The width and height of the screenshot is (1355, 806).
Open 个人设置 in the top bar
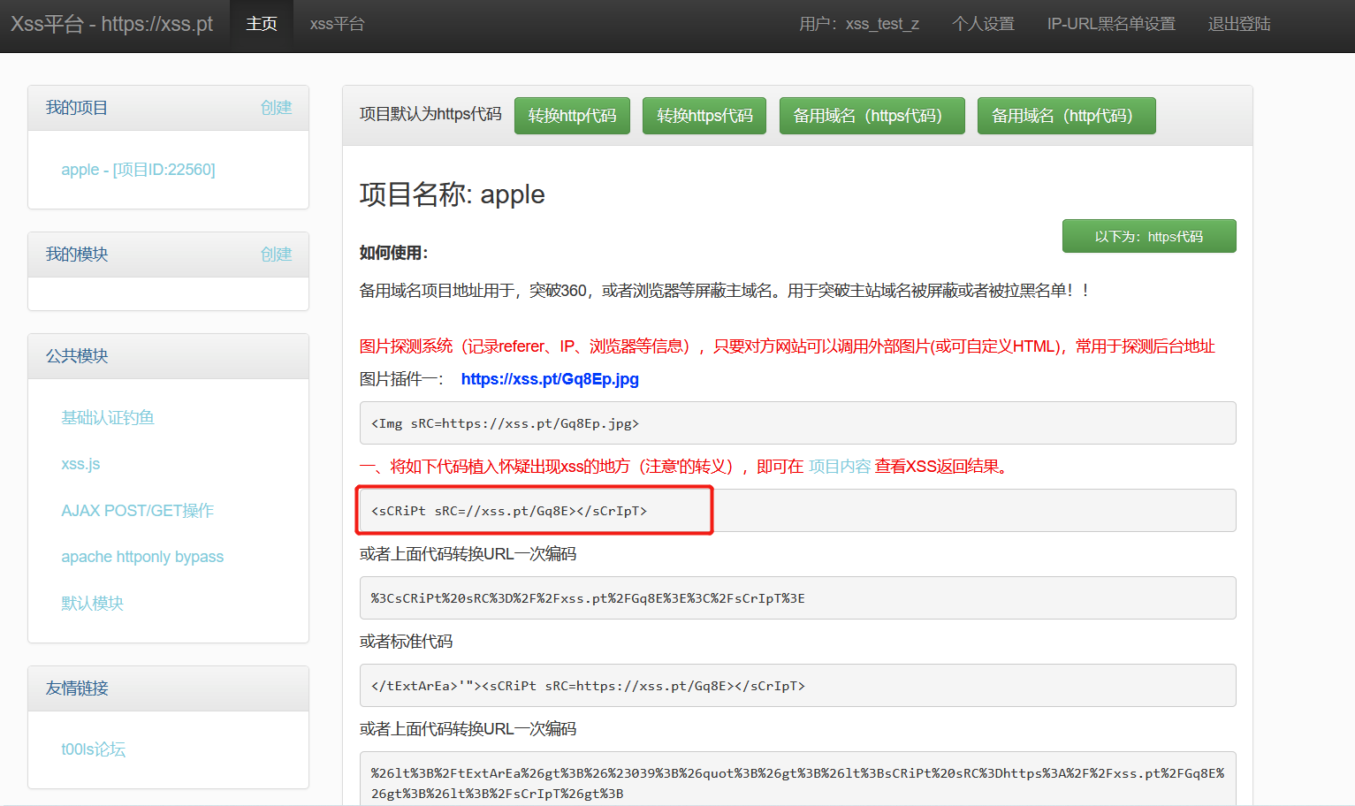[x=983, y=24]
